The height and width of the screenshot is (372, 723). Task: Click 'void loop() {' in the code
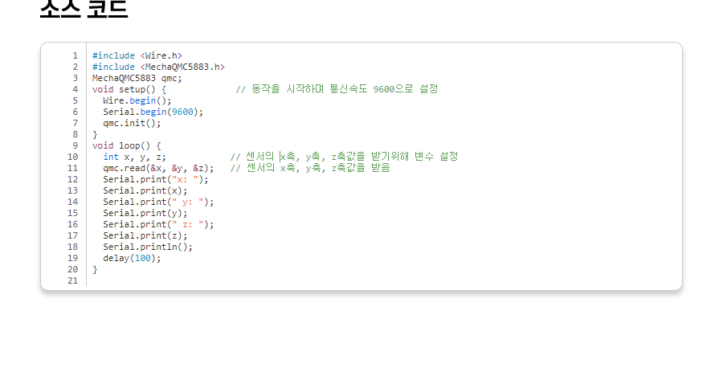[x=126, y=145]
